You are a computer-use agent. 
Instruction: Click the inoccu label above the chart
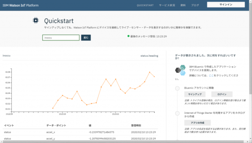[6, 56]
